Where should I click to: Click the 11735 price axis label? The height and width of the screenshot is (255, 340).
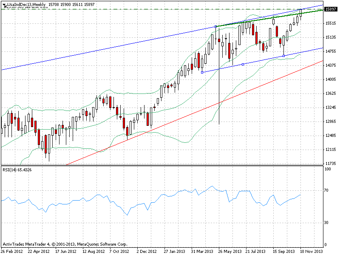331,164
